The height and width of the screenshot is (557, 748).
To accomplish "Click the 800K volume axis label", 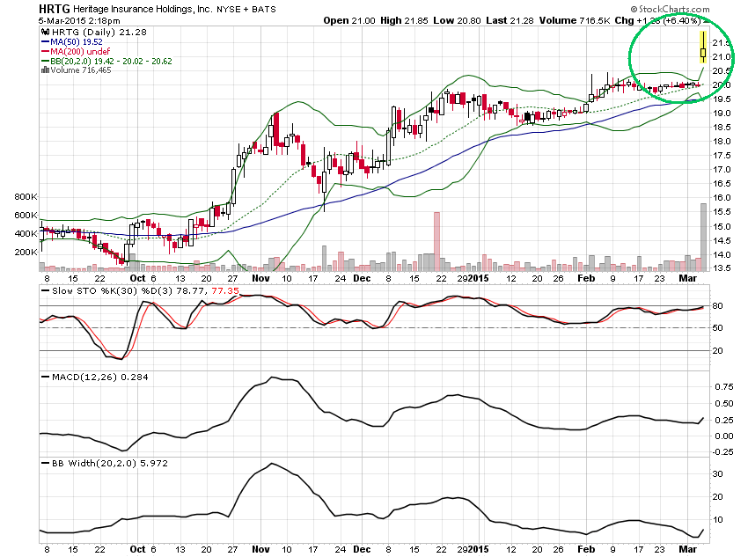I will coord(26,196).
